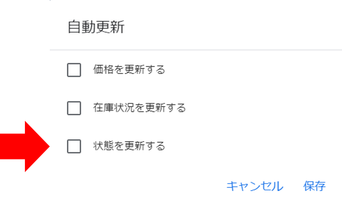This screenshot has height=203, width=342.
Task: Dismiss the dialog via キャンセル
Action: [x=255, y=186]
